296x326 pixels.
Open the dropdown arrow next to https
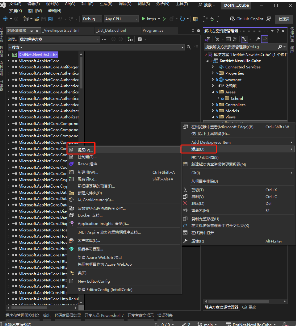(159, 19)
